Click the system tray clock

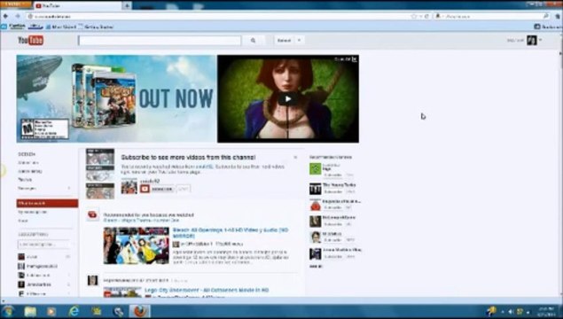pyautogui.click(x=546, y=312)
